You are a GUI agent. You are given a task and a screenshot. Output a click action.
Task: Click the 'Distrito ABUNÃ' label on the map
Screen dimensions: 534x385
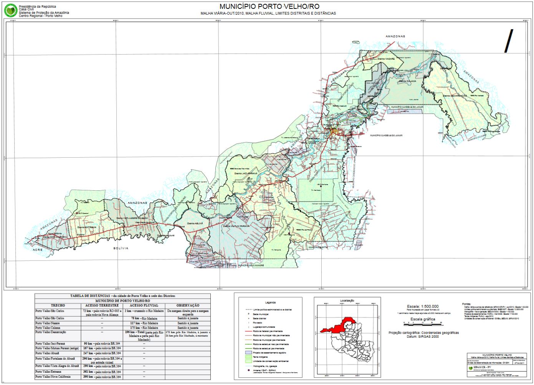pyautogui.click(x=195, y=223)
